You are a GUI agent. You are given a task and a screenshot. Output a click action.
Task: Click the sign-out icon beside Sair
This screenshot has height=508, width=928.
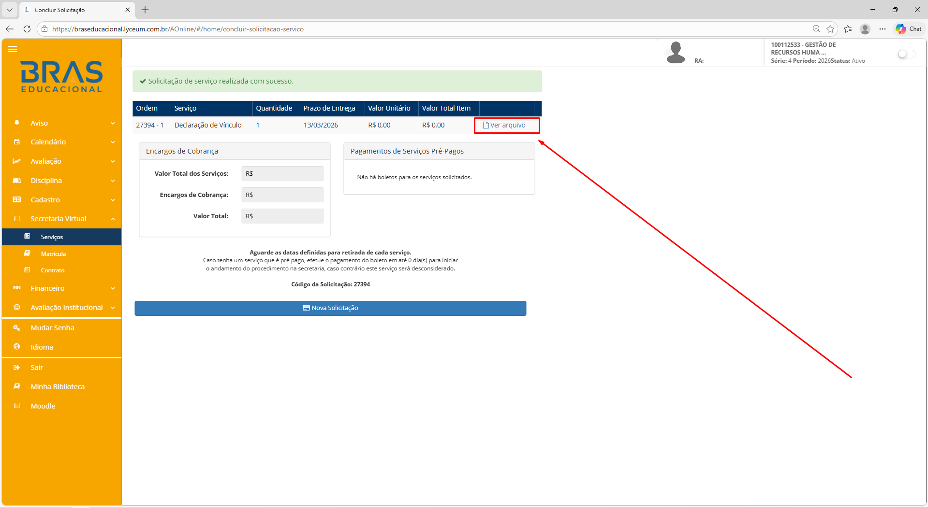pos(17,367)
